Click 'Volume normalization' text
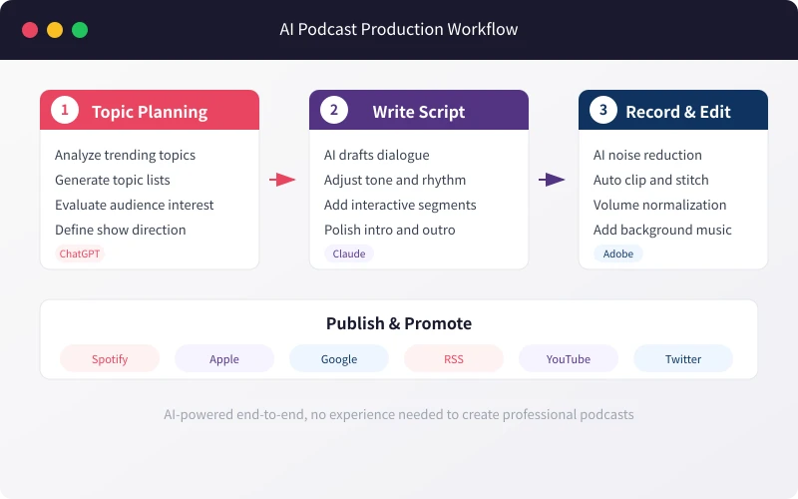The image size is (798, 499). click(x=659, y=205)
